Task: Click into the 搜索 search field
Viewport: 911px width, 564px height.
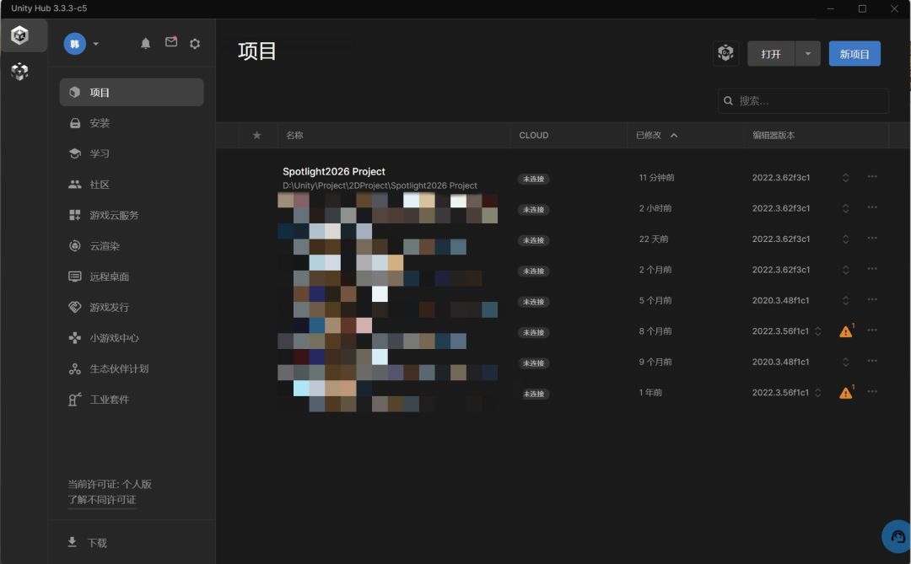Action: click(x=803, y=101)
